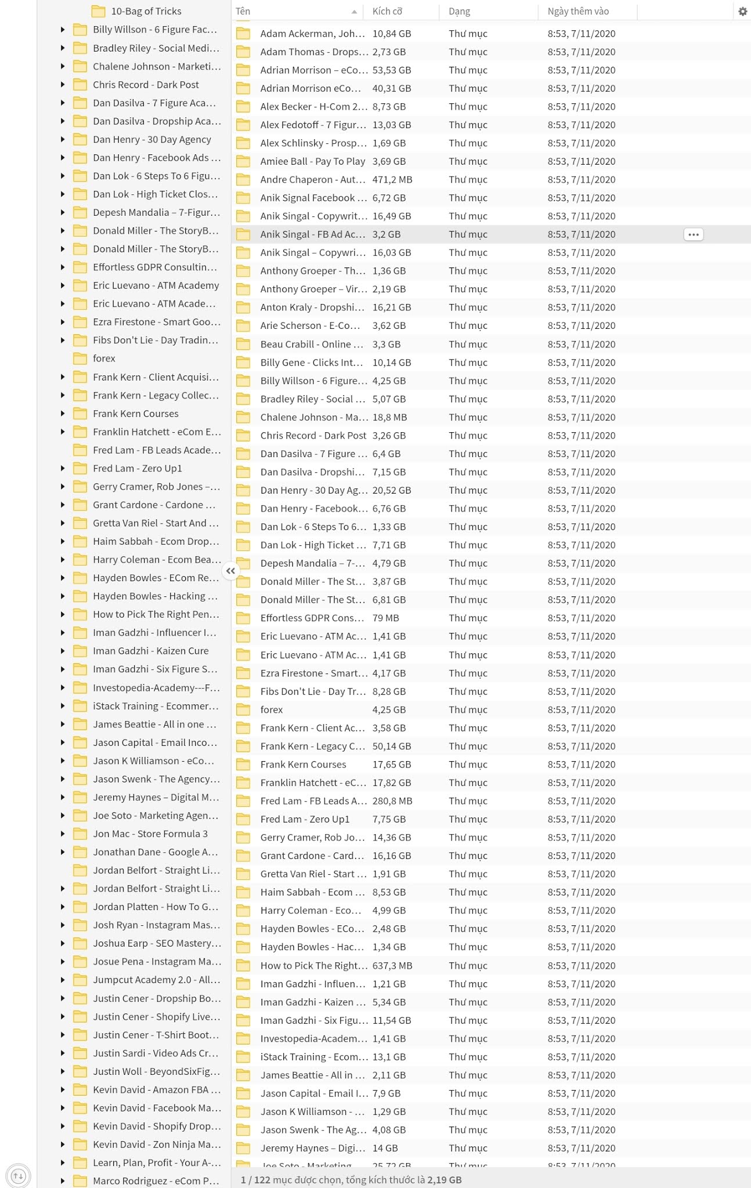Click folder icon for Andre Chaperon row
This screenshot has width=751, height=1188.
[243, 180]
